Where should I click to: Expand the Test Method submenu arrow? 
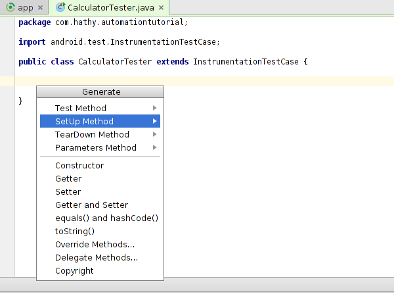[155, 108]
